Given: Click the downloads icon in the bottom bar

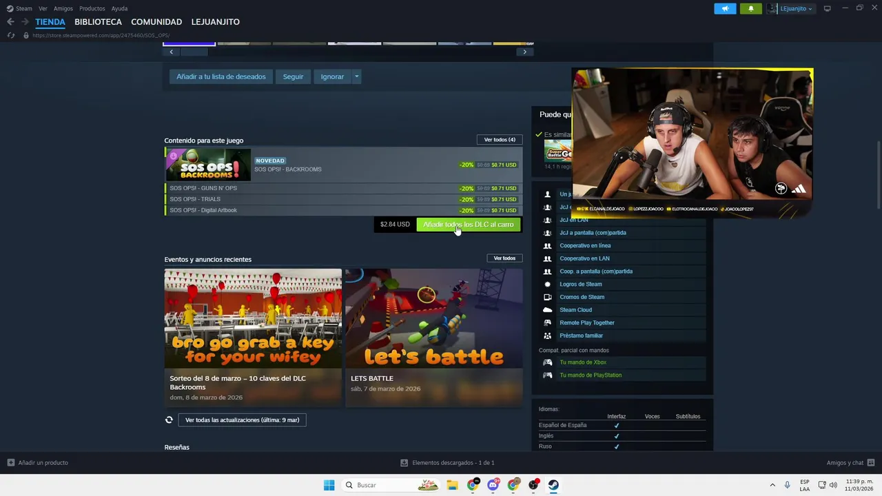Looking at the screenshot, I should point(404,463).
